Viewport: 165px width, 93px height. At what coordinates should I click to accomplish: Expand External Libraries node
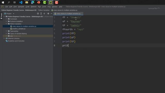[x=4, y=38]
